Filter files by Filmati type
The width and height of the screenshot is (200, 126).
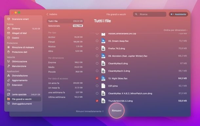(65, 42)
